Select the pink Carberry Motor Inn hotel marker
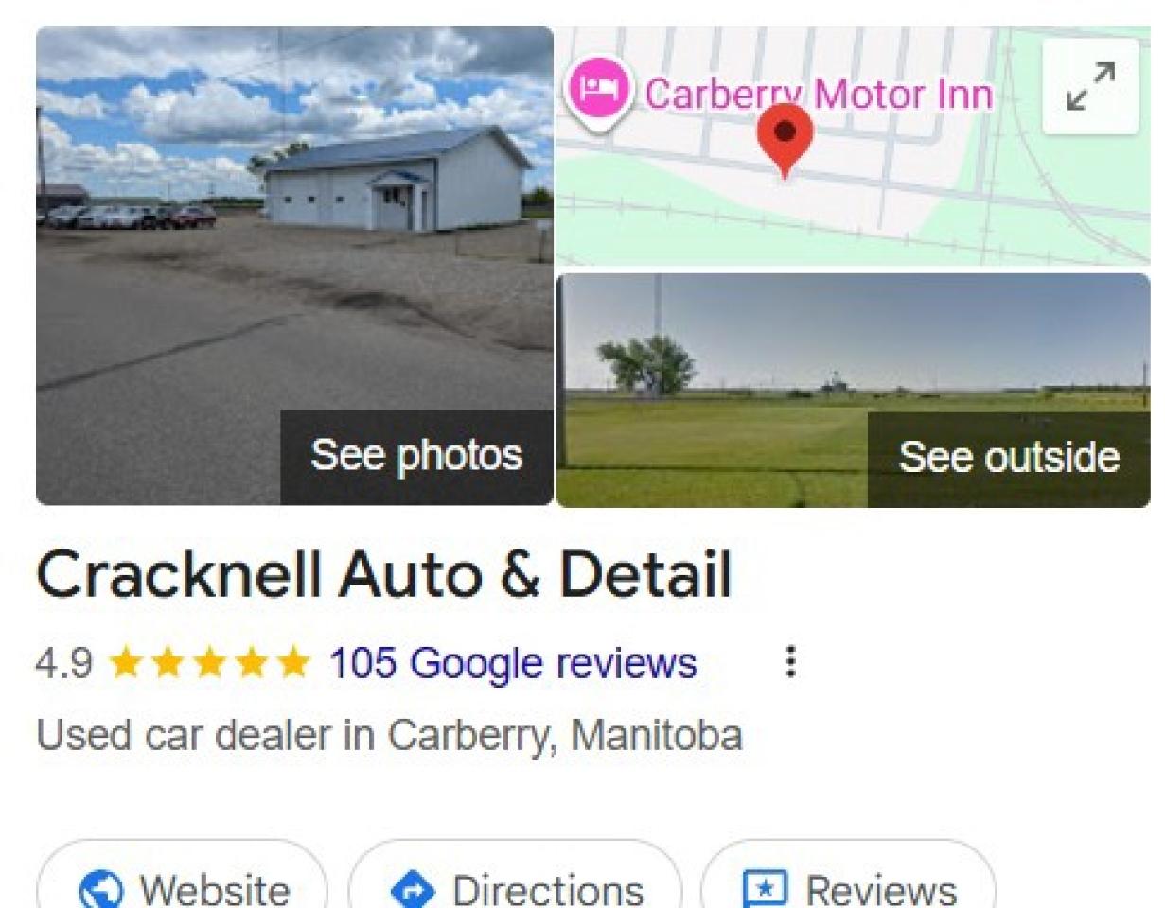The image size is (1165, 908). coord(598,92)
